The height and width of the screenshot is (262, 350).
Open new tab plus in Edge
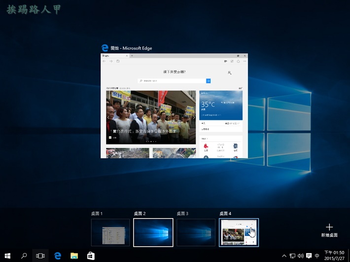coord(132,56)
